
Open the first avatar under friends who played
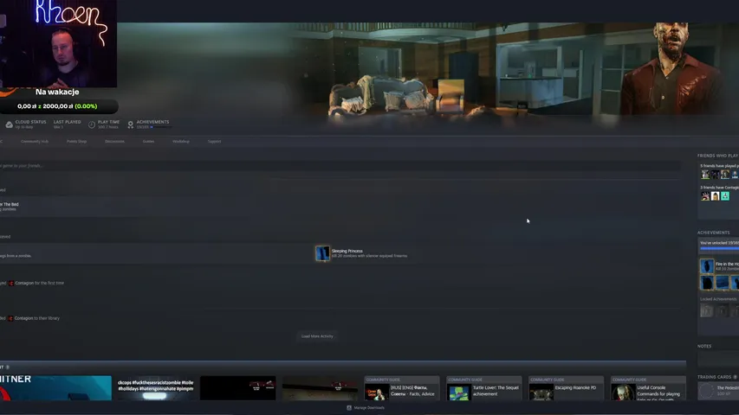click(x=705, y=175)
